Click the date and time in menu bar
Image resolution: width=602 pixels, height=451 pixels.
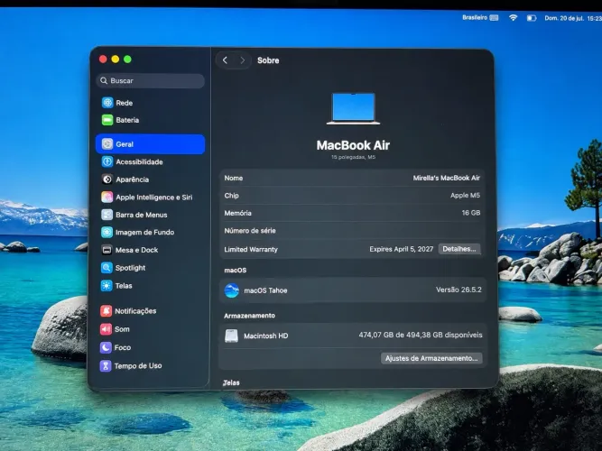coord(573,18)
